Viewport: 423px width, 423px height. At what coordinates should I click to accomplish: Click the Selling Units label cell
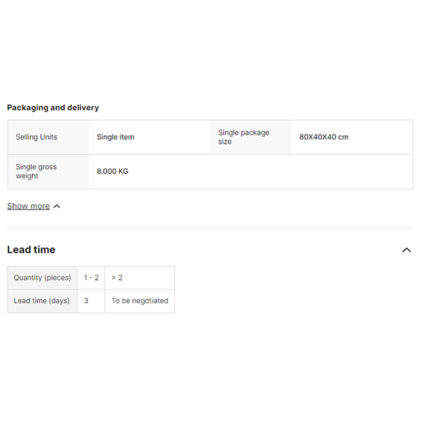coord(37,137)
